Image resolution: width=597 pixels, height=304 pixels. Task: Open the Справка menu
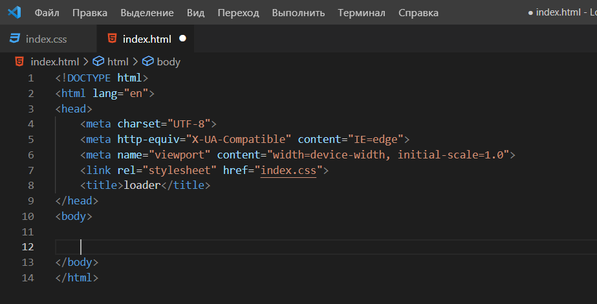pyautogui.click(x=418, y=12)
